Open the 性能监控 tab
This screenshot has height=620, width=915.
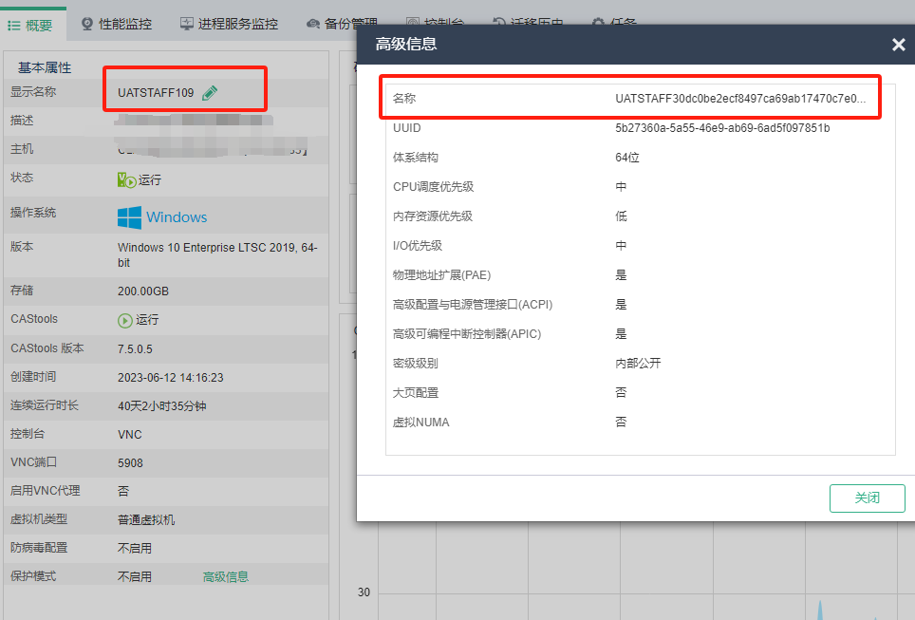[x=116, y=24]
